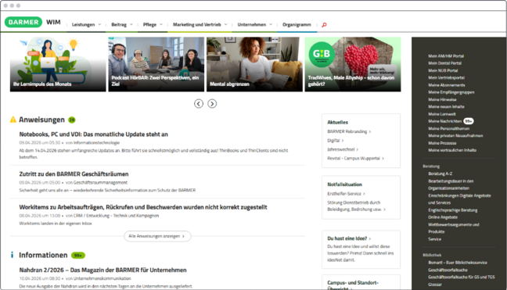The image size is (507, 290).
Task: Open Meine Abonnements
Action: (x=447, y=85)
